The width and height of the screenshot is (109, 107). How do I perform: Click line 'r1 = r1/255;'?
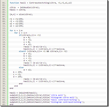pyautogui.click(x=17, y=19)
